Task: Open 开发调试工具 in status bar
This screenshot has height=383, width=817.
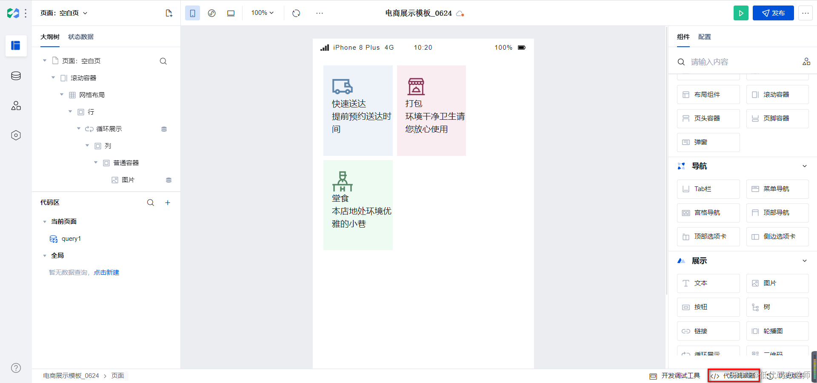Action: [675, 376]
